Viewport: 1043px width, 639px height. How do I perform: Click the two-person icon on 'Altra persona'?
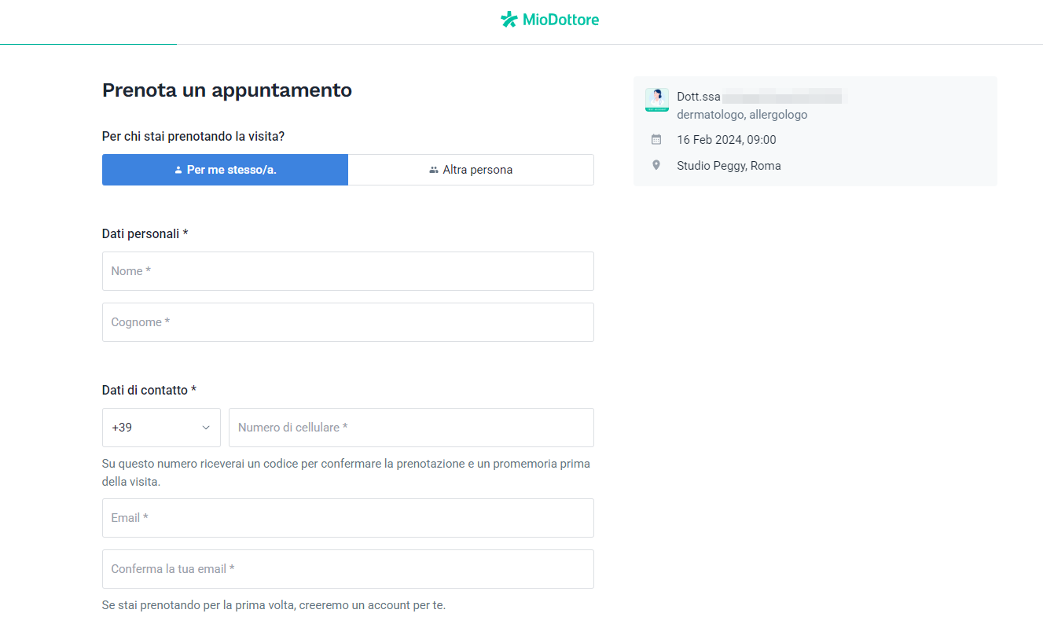434,170
